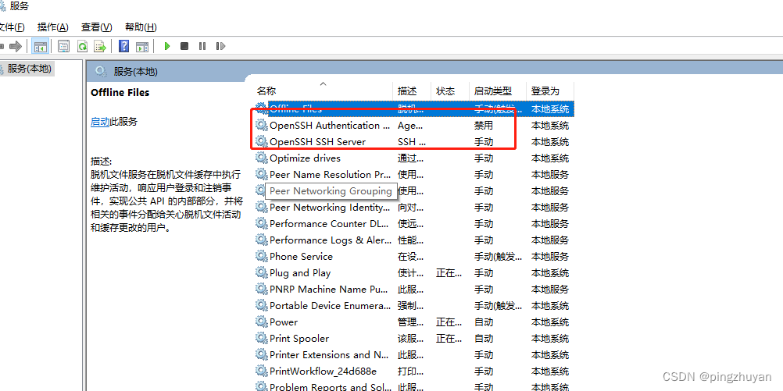Image resolution: width=783 pixels, height=391 pixels.
Task: Click the 正在... status of Print Spooler
Action: tap(449, 338)
